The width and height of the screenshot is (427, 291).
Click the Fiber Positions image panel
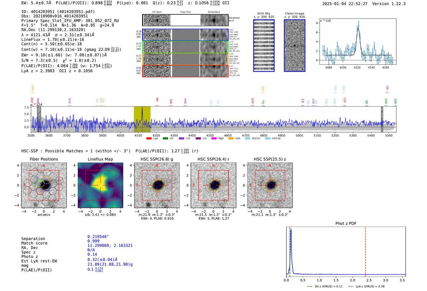(44, 185)
